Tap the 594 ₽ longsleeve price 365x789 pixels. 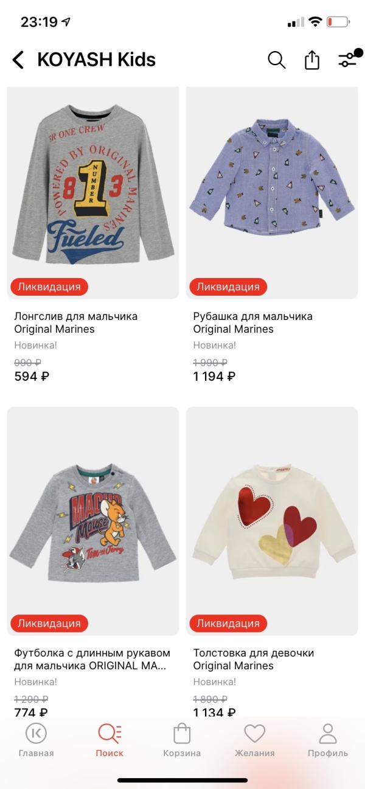pos(32,376)
